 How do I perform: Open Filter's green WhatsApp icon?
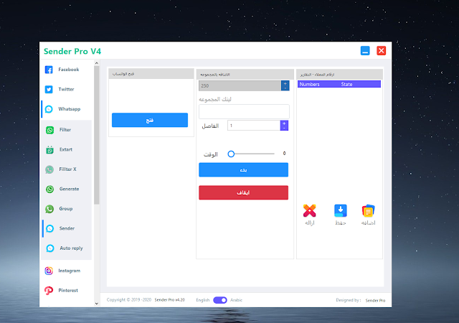pyautogui.click(x=49, y=130)
